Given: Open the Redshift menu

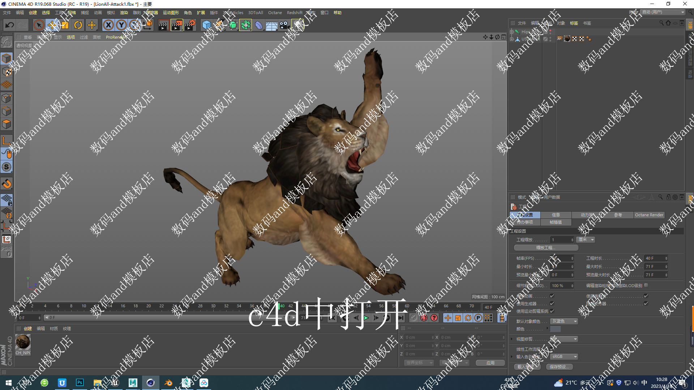Looking at the screenshot, I should 295,13.
